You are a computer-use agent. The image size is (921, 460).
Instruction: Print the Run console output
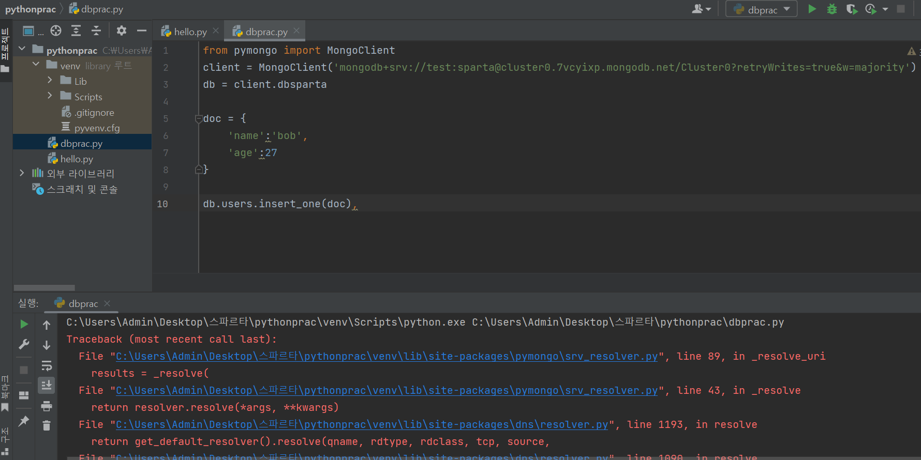click(47, 406)
